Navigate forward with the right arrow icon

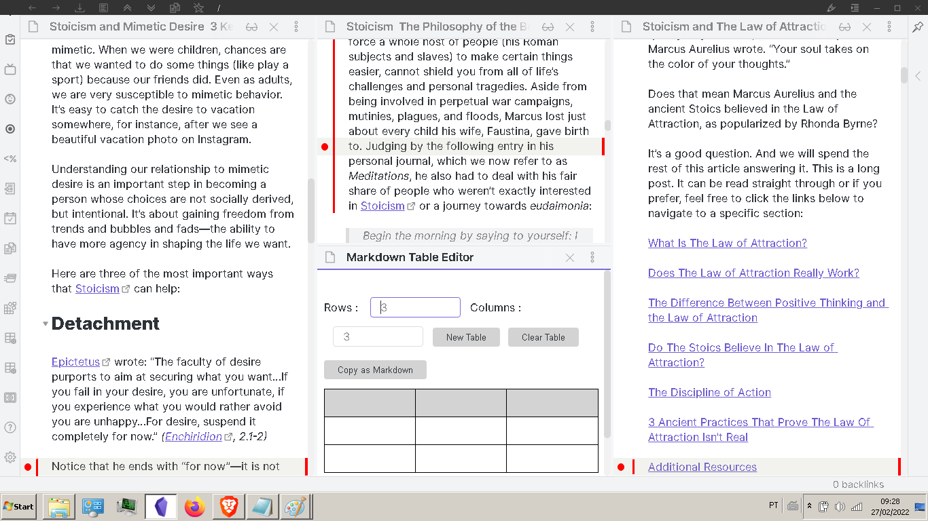(56, 7)
